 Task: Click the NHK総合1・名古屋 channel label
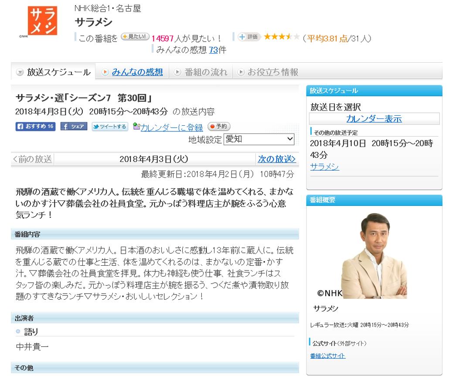(108, 8)
